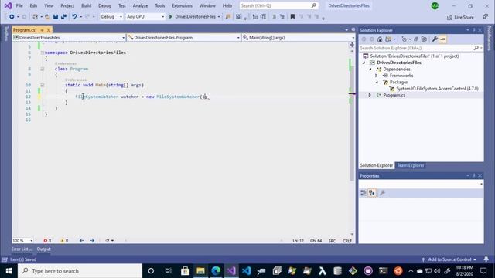Click Collapse All icon in Solution Explorer
The height and width of the screenshot is (278, 495).
pyautogui.click(x=416, y=39)
